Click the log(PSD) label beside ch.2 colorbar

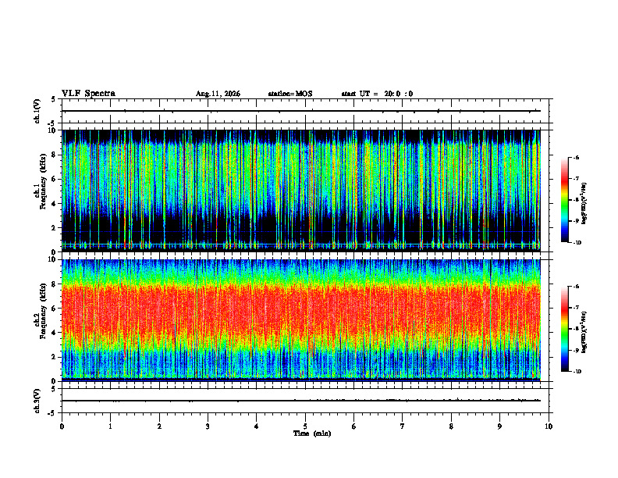point(584,333)
